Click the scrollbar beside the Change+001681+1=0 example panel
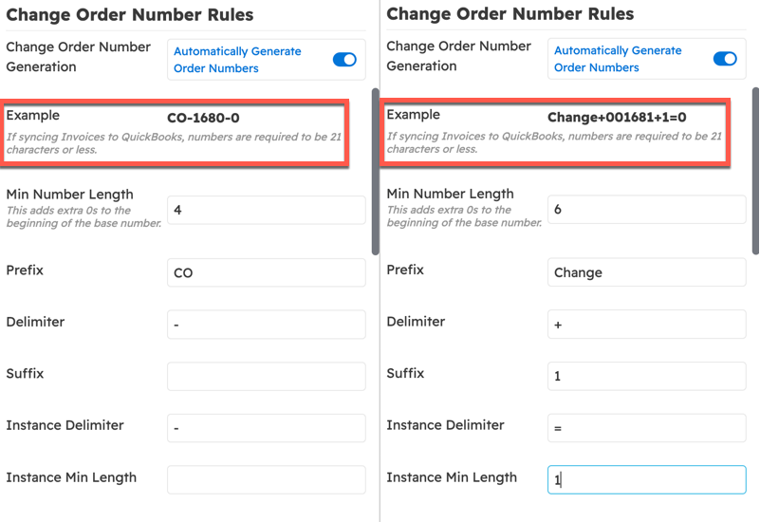 pos(755,171)
